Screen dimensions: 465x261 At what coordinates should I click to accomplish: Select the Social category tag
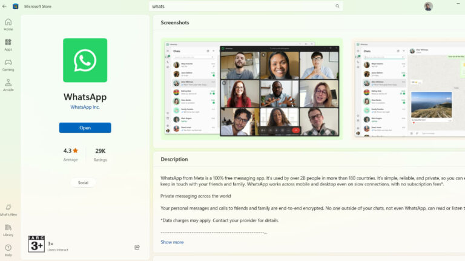tap(83, 182)
